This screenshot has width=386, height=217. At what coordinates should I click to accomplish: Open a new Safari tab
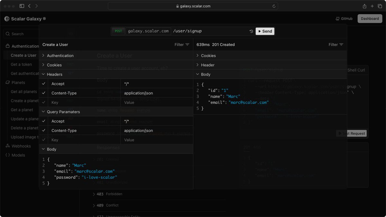pos(372,6)
